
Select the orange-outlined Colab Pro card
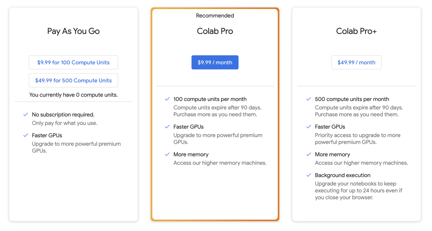215,193
